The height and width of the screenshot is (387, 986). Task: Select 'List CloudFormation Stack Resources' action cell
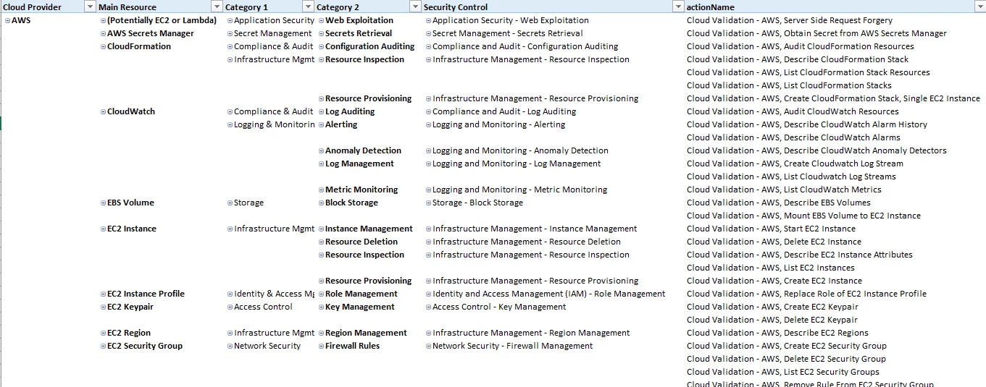click(x=809, y=72)
